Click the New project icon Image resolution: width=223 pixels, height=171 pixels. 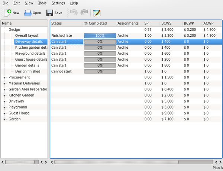[7, 13]
